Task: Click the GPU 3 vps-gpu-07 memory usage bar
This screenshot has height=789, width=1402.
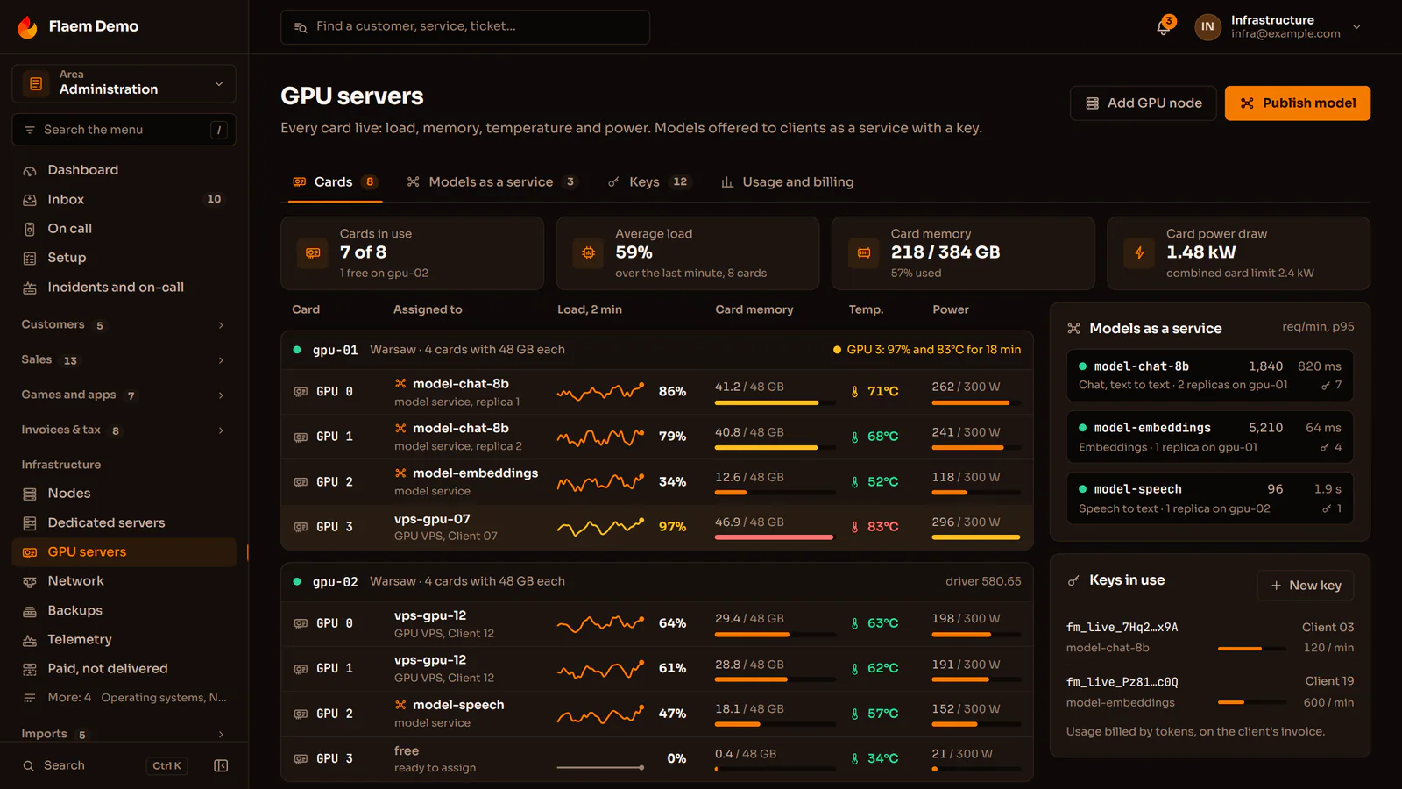Action: point(774,537)
